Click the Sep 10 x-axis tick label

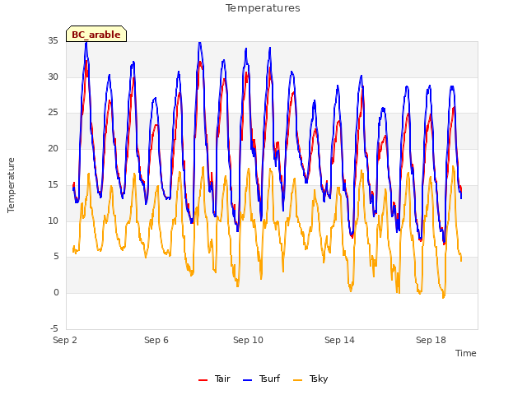[x=248, y=340]
